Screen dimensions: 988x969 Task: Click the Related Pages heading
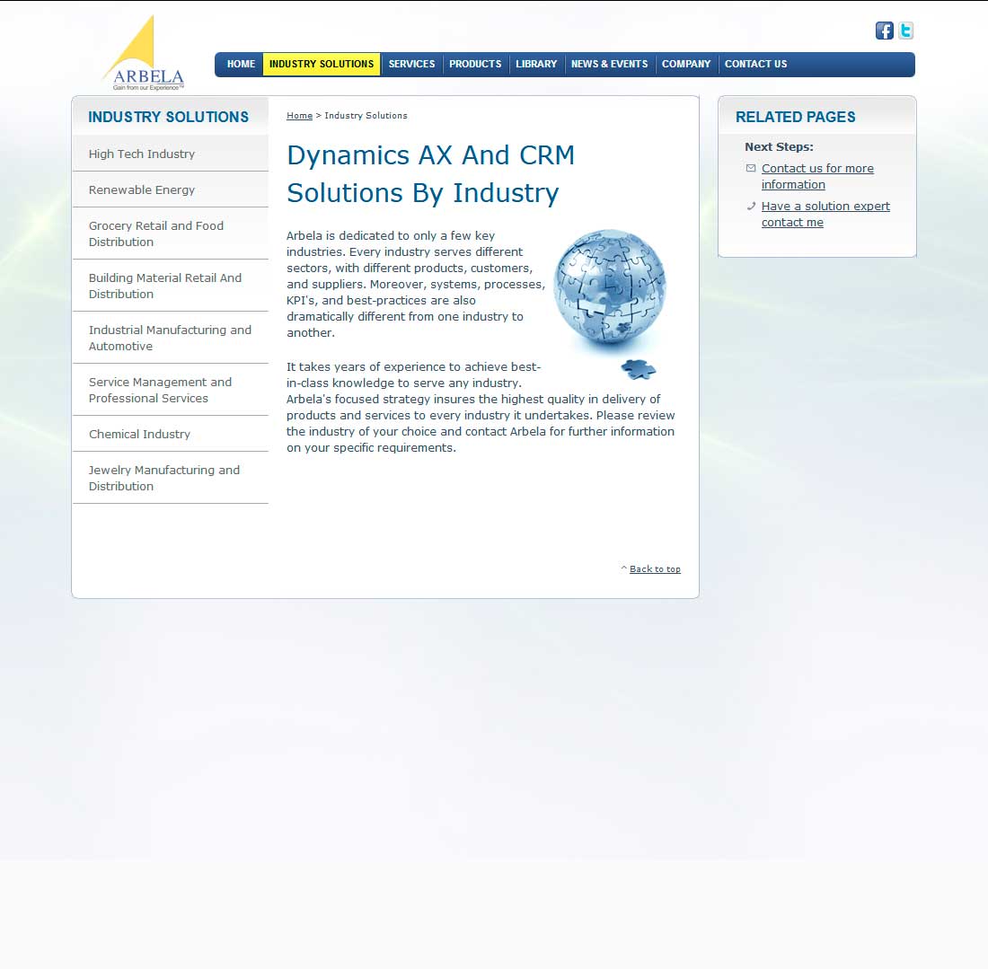click(x=795, y=117)
